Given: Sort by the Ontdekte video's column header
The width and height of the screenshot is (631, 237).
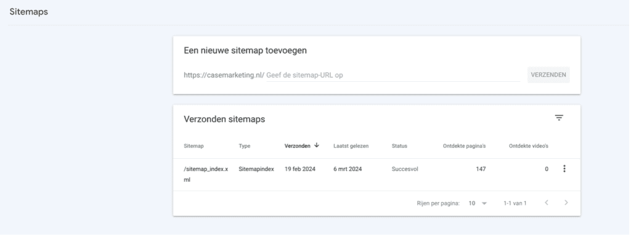Looking at the screenshot, I should coord(528,146).
